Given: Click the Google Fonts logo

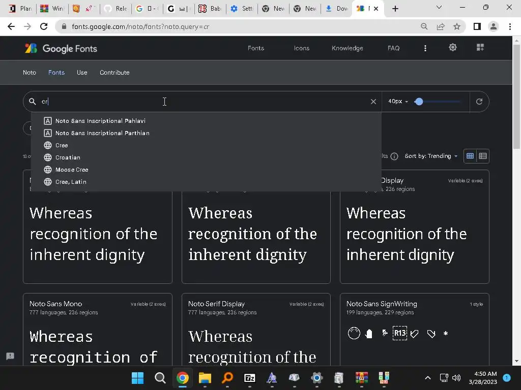Looking at the screenshot, I should (61, 48).
